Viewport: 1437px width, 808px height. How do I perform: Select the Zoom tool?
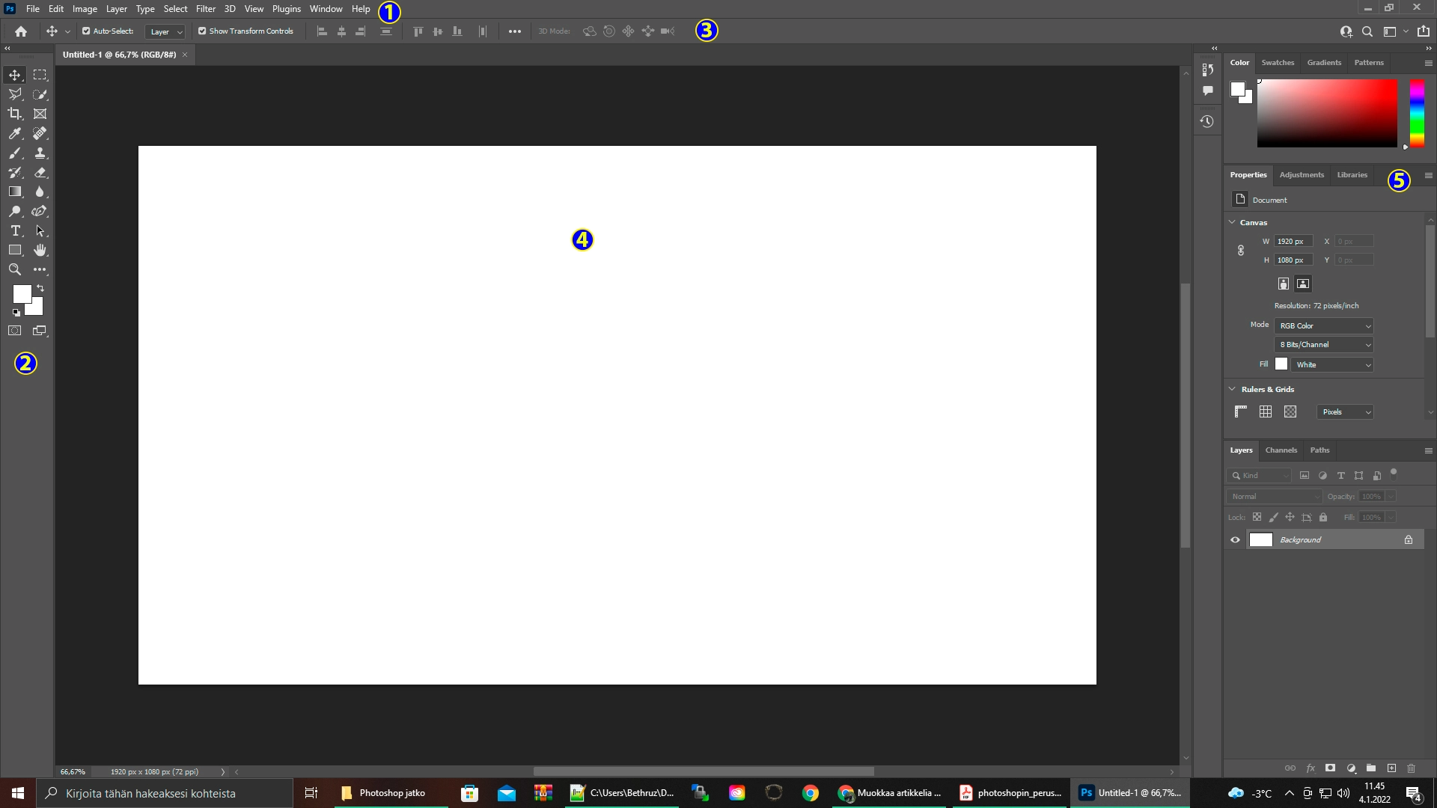click(x=14, y=269)
